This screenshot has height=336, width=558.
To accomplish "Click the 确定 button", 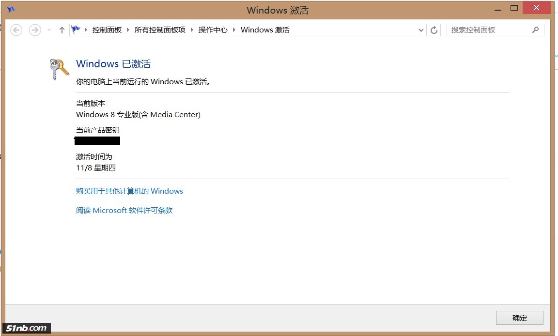I will click(x=520, y=318).
